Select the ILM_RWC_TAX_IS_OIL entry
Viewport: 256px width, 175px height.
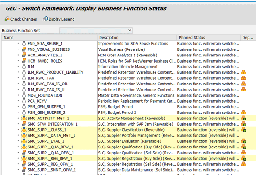[x=47, y=84]
